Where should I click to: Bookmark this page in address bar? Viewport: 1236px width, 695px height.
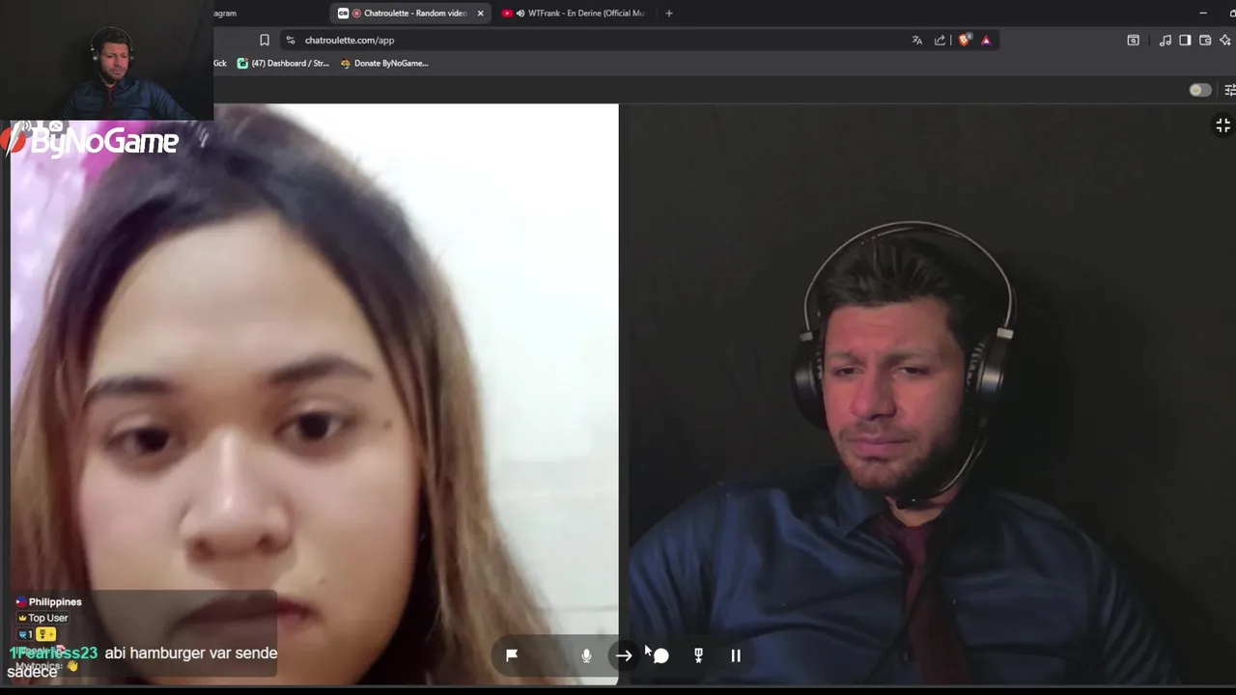tap(264, 41)
